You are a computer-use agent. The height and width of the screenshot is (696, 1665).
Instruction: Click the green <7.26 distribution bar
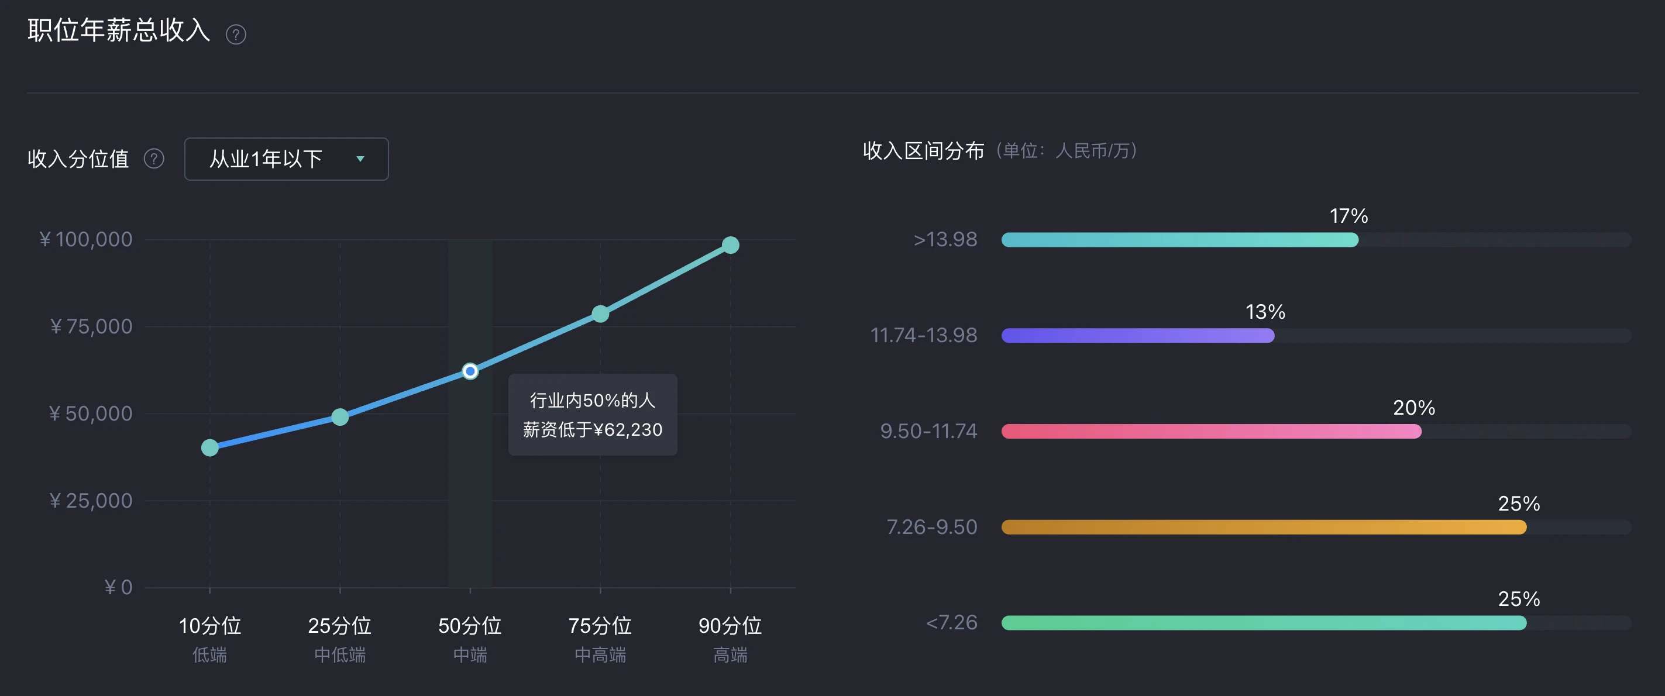[1264, 623]
